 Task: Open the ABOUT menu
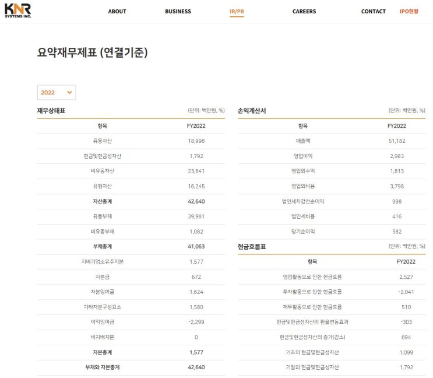coord(117,11)
